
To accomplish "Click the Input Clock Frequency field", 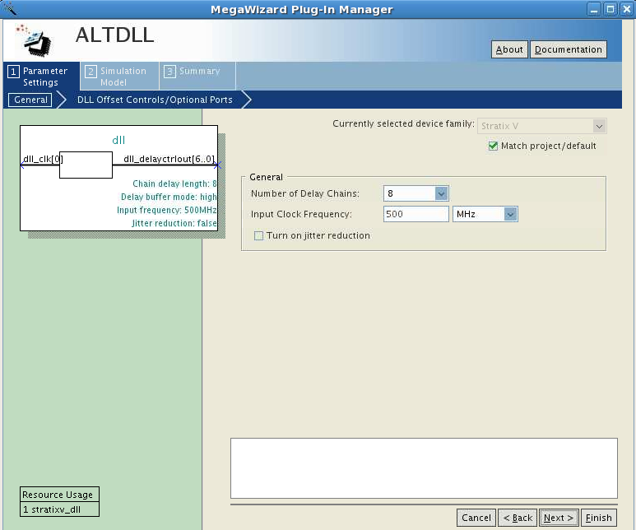I will [415, 214].
